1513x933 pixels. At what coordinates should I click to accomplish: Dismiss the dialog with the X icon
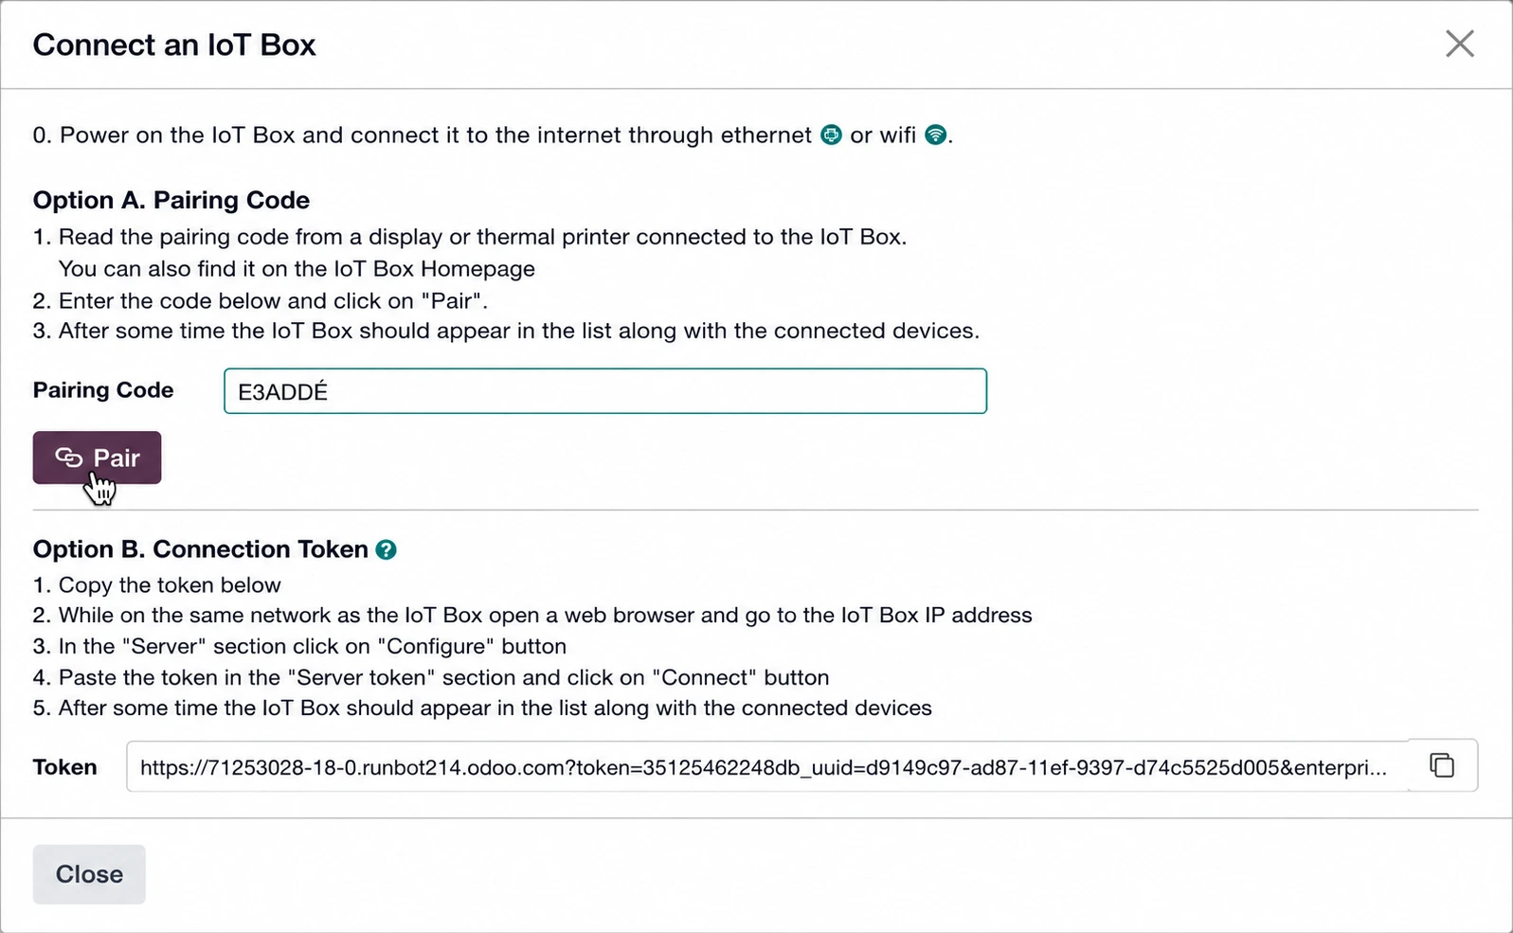1460,44
